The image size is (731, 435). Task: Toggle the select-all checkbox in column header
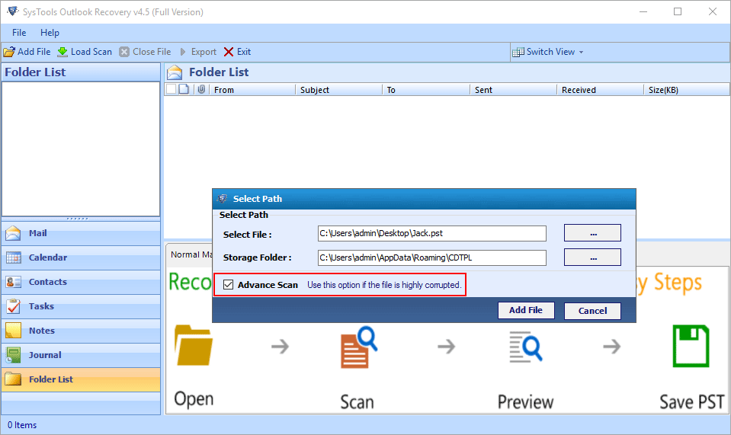[x=171, y=89]
